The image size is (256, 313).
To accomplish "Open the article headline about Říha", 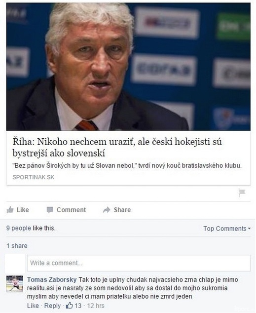I will coord(117,147).
